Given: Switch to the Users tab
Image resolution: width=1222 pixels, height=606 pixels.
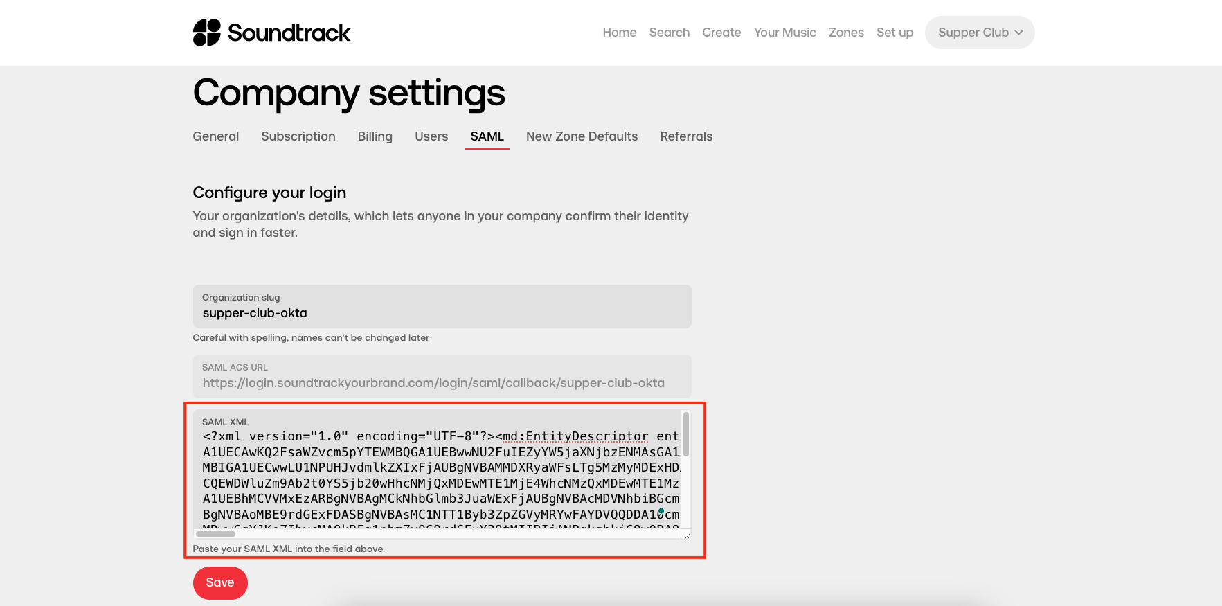Looking at the screenshot, I should pos(431,136).
